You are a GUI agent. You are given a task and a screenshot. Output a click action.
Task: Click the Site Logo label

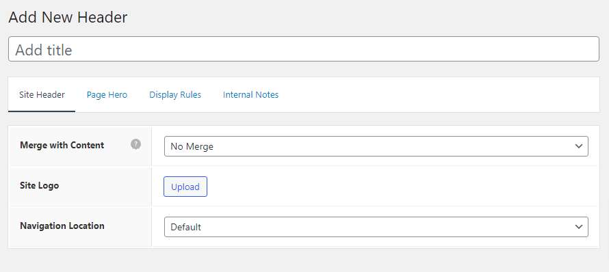point(39,185)
